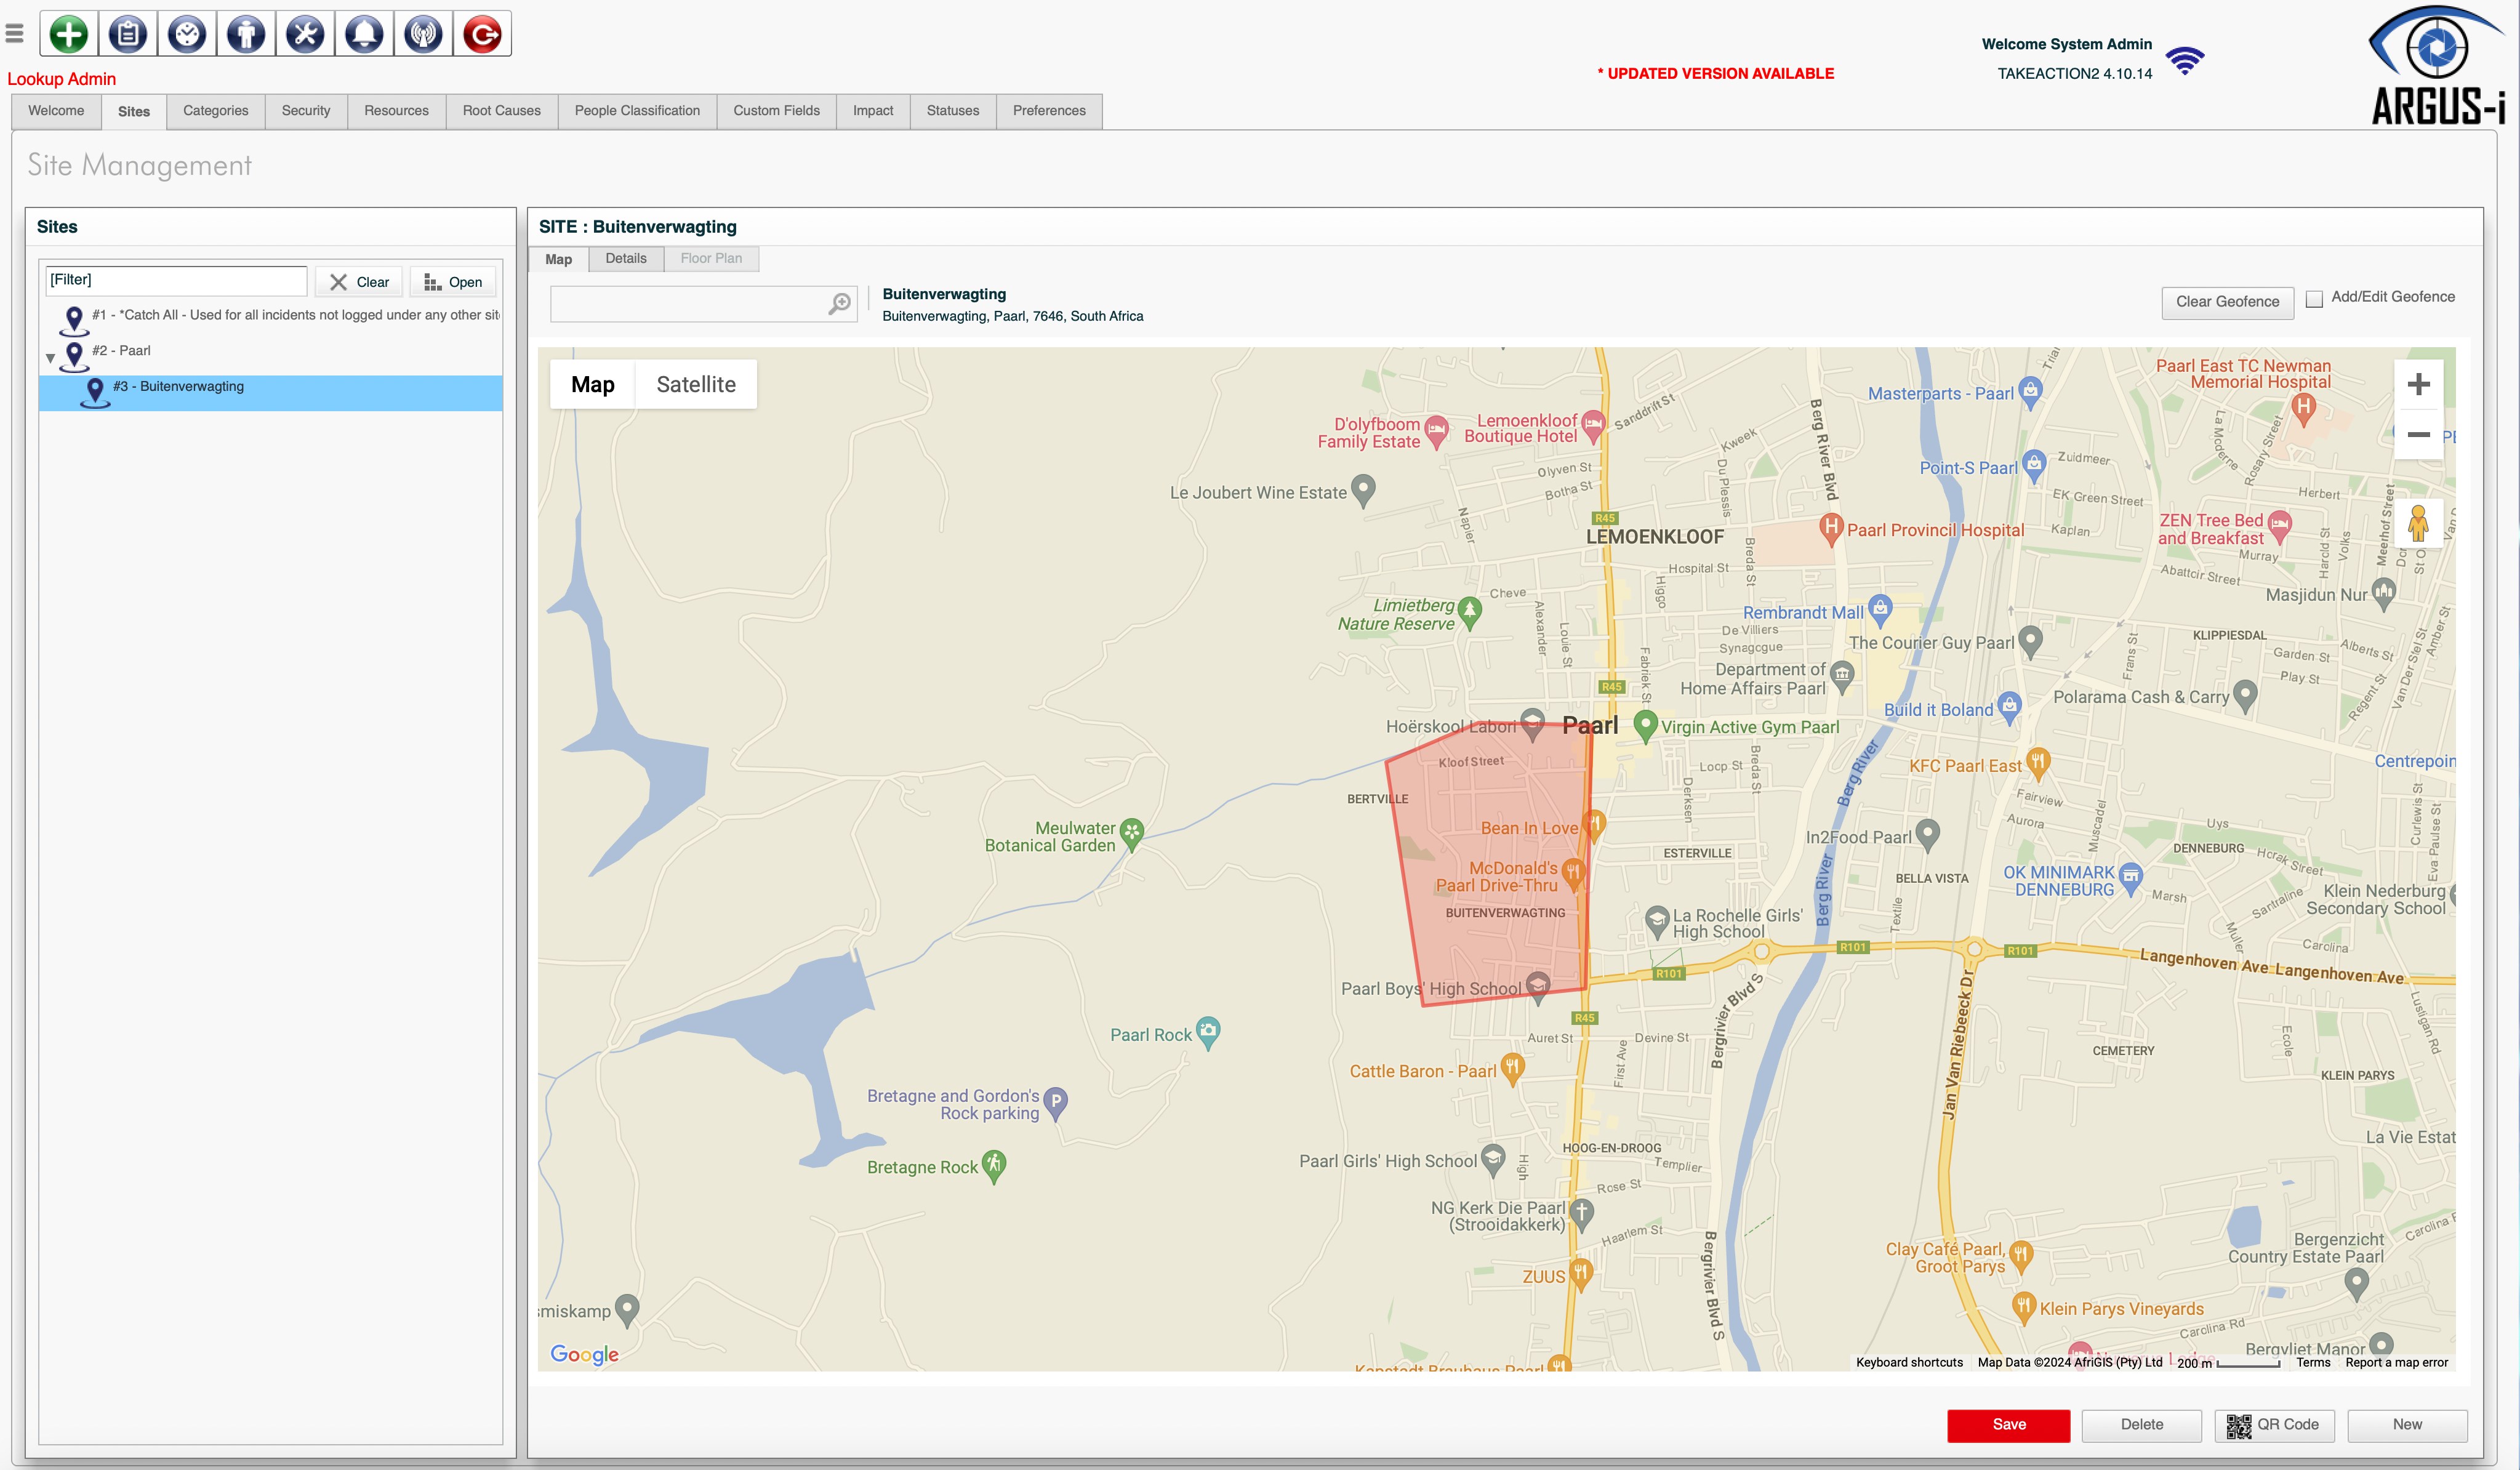Image resolution: width=2520 pixels, height=1470 pixels.
Task: Click the bell notifications icon
Action: 364,34
